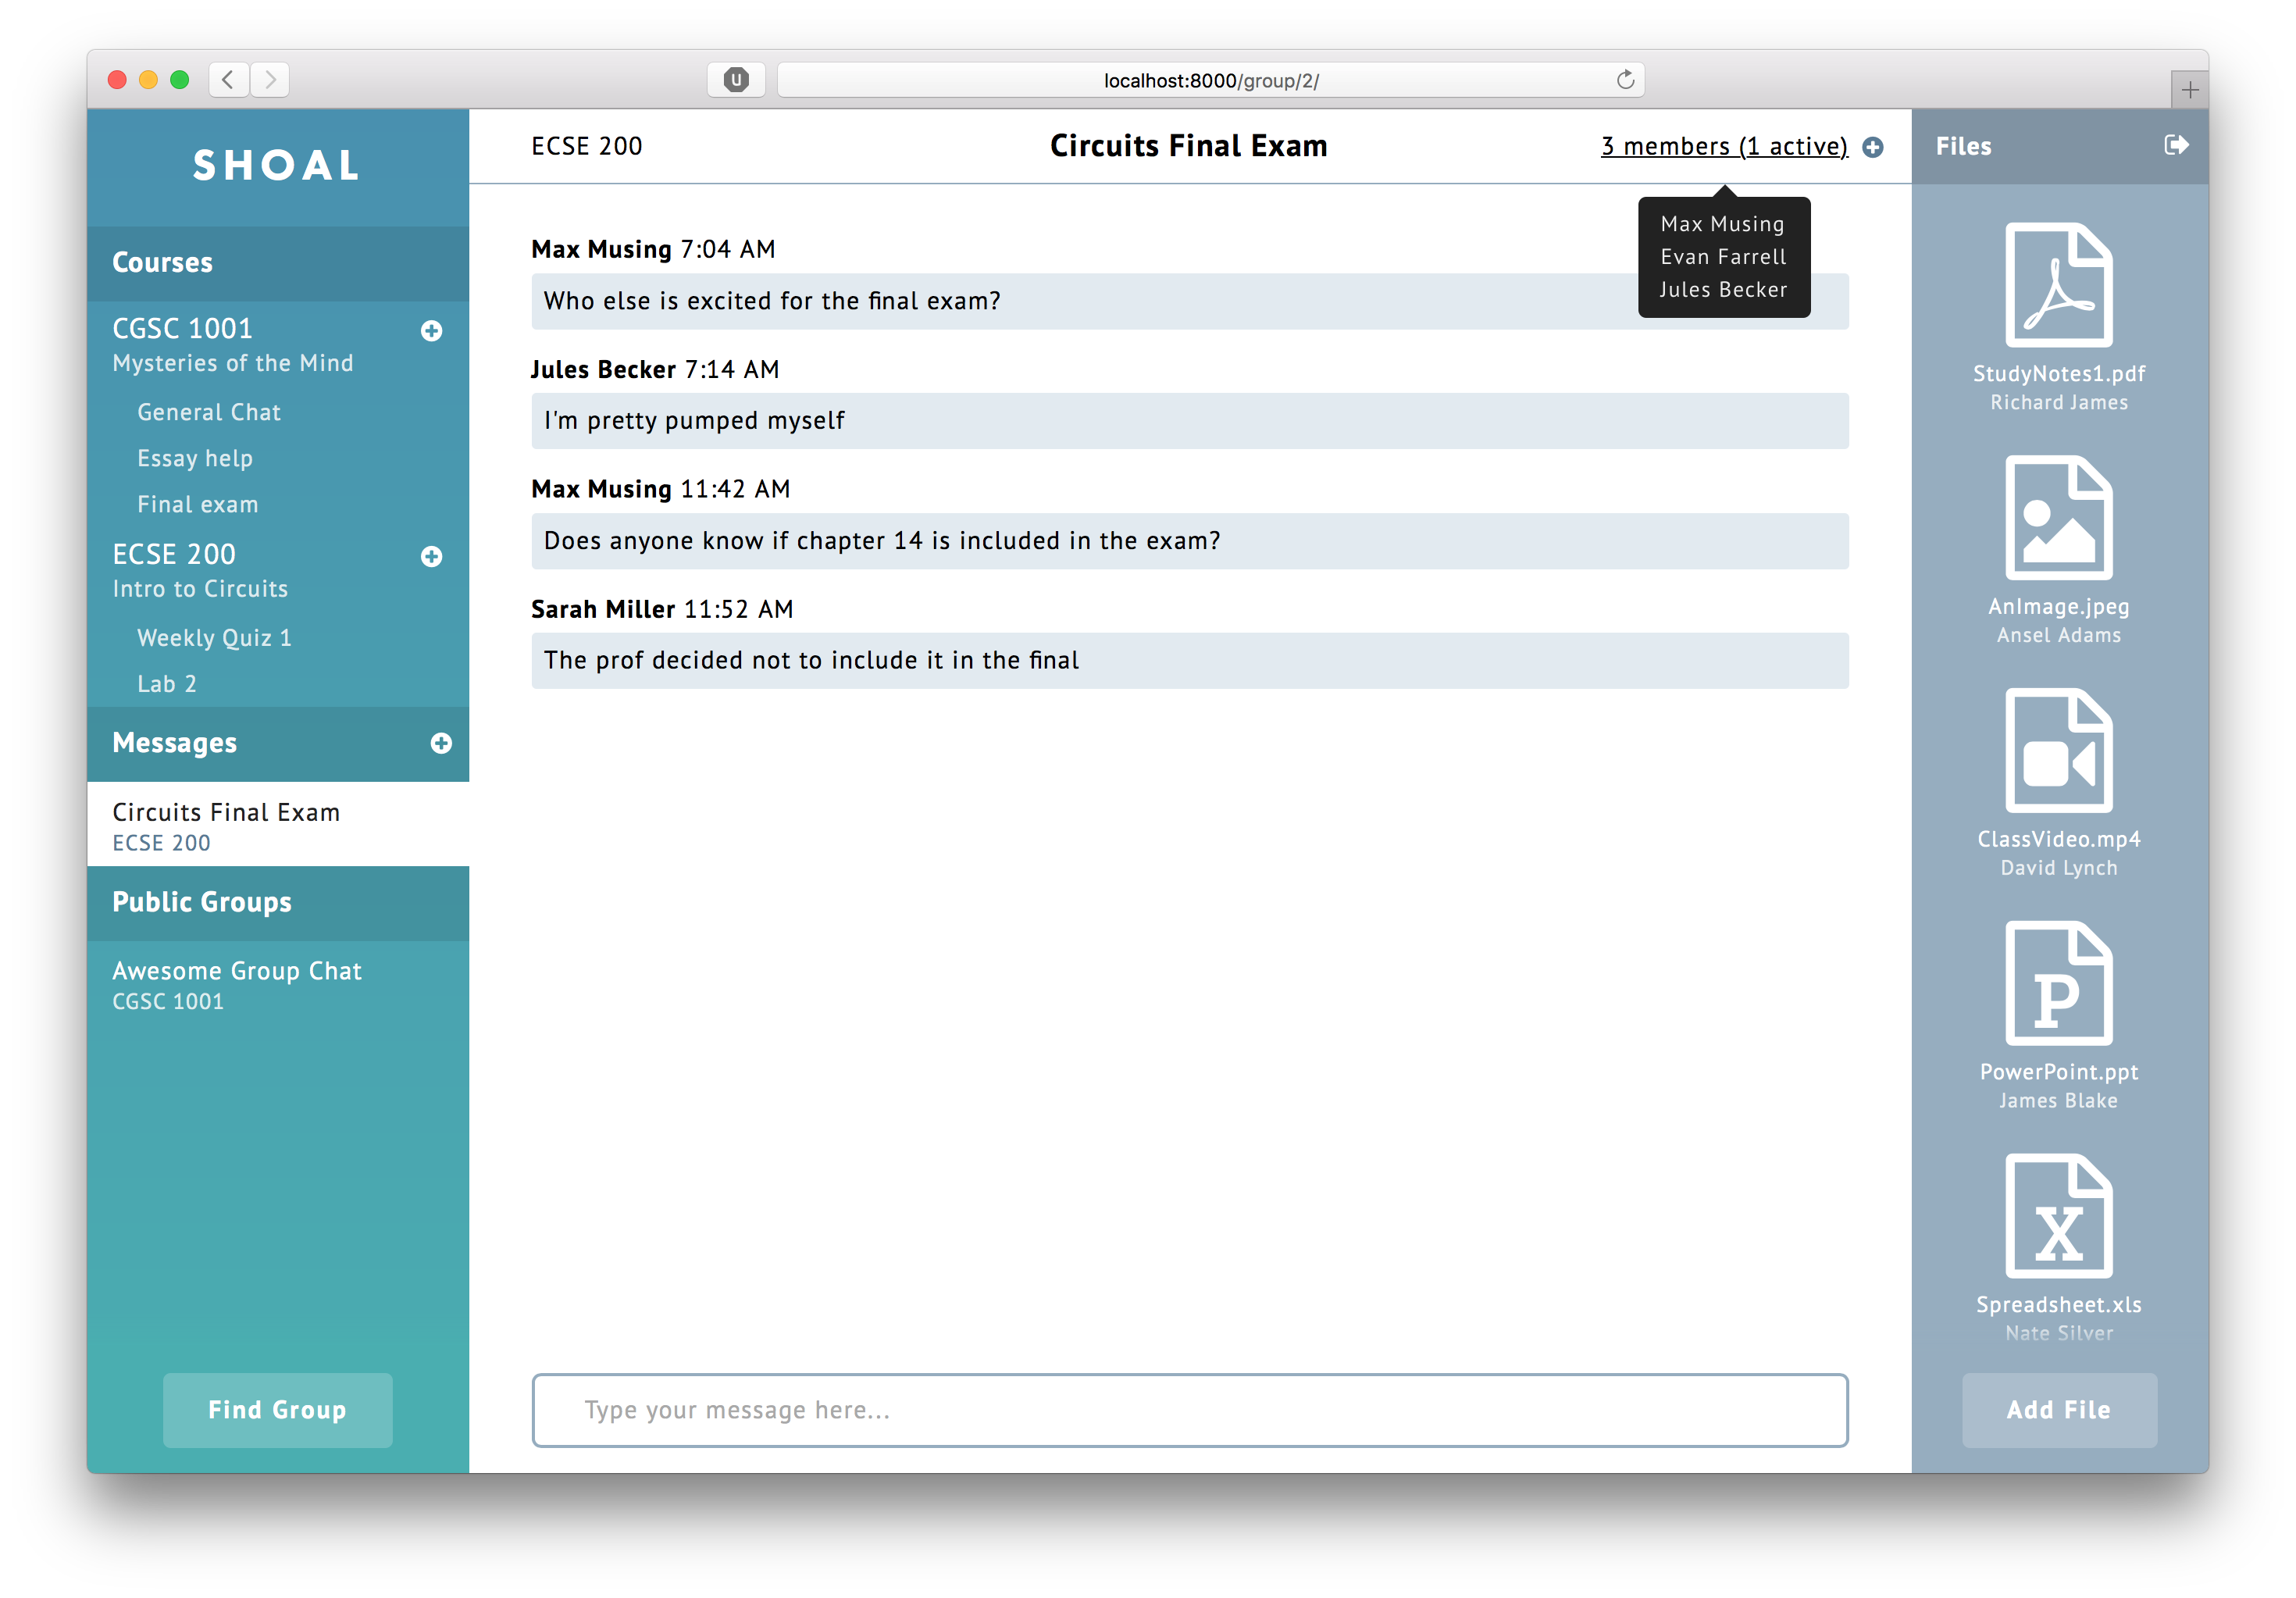Click the plus icon next to CGSC 1001
2296x1598 pixels.
point(431,331)
